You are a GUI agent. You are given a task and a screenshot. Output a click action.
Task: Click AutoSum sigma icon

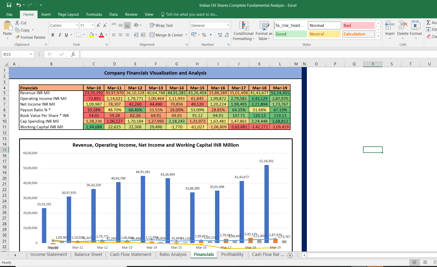428,22
